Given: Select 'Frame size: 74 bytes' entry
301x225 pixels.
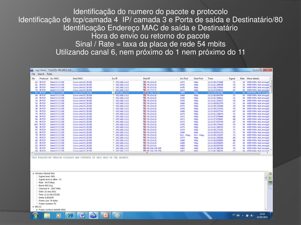Looking at the screenshot, I should coord(48,201).
